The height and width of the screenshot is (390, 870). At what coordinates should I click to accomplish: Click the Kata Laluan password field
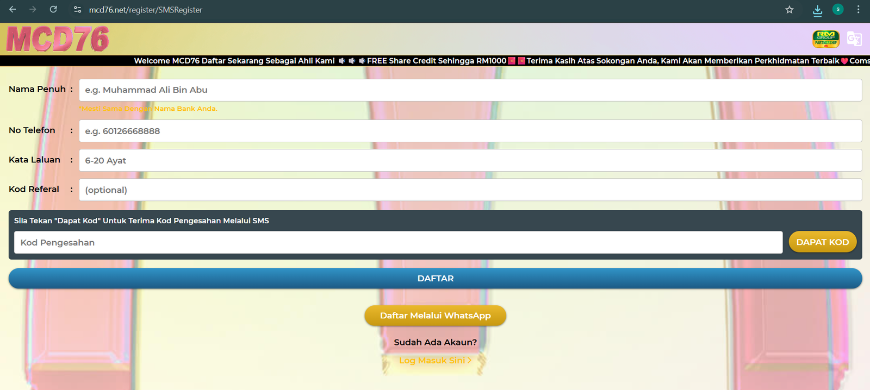point(470,161)
